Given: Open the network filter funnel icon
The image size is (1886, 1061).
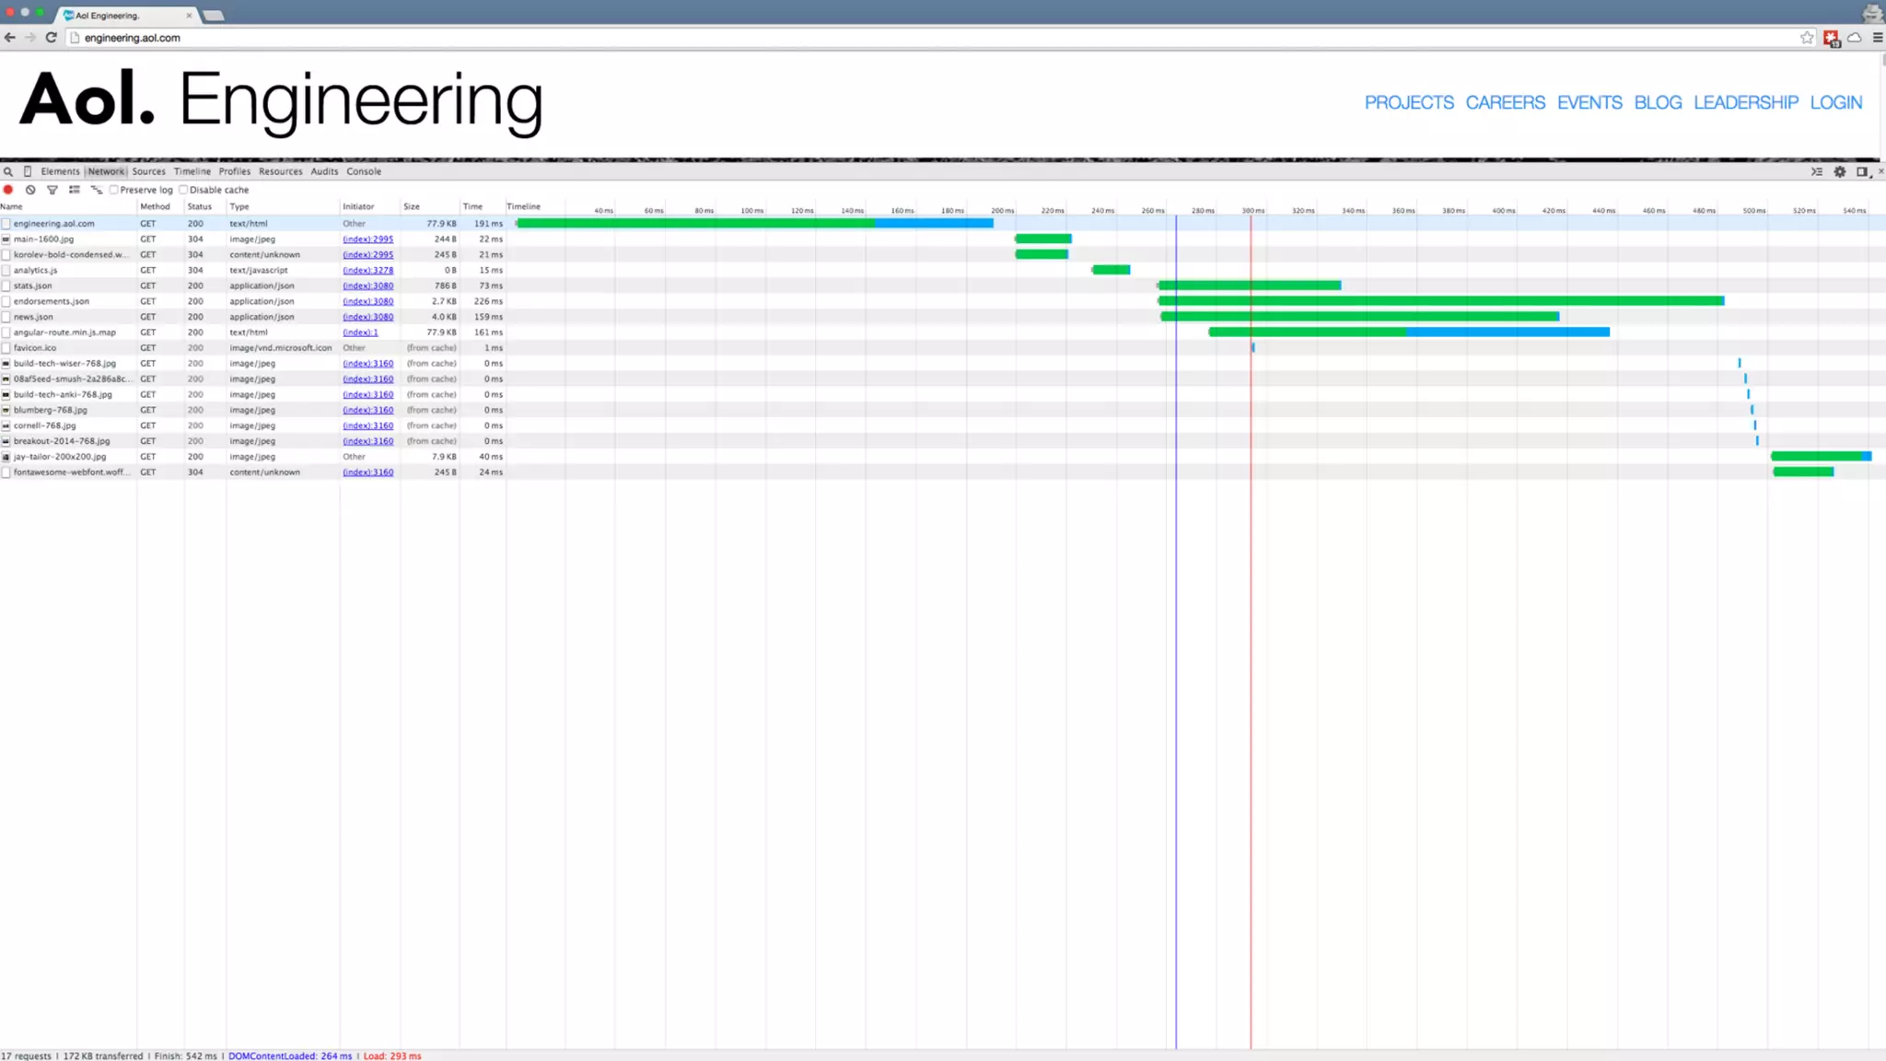Looking at the screenshot, I should (52, 190).
